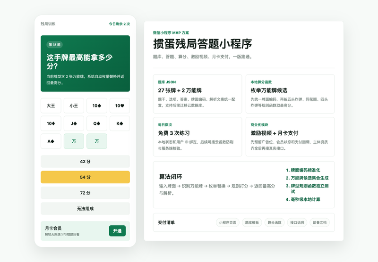
Task: Click the 算分函数 tag
Action: click(x=275, y=222)
